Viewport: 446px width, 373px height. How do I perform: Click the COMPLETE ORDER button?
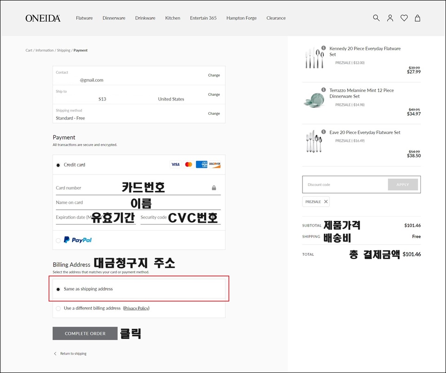click(85, 333)
